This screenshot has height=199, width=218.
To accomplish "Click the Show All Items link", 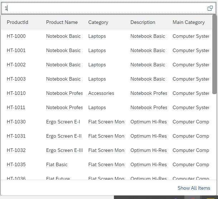I will [x=194, y=188].
